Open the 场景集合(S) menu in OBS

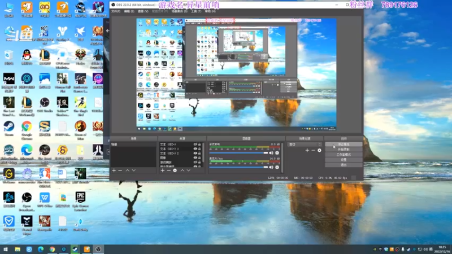(179, 11)
